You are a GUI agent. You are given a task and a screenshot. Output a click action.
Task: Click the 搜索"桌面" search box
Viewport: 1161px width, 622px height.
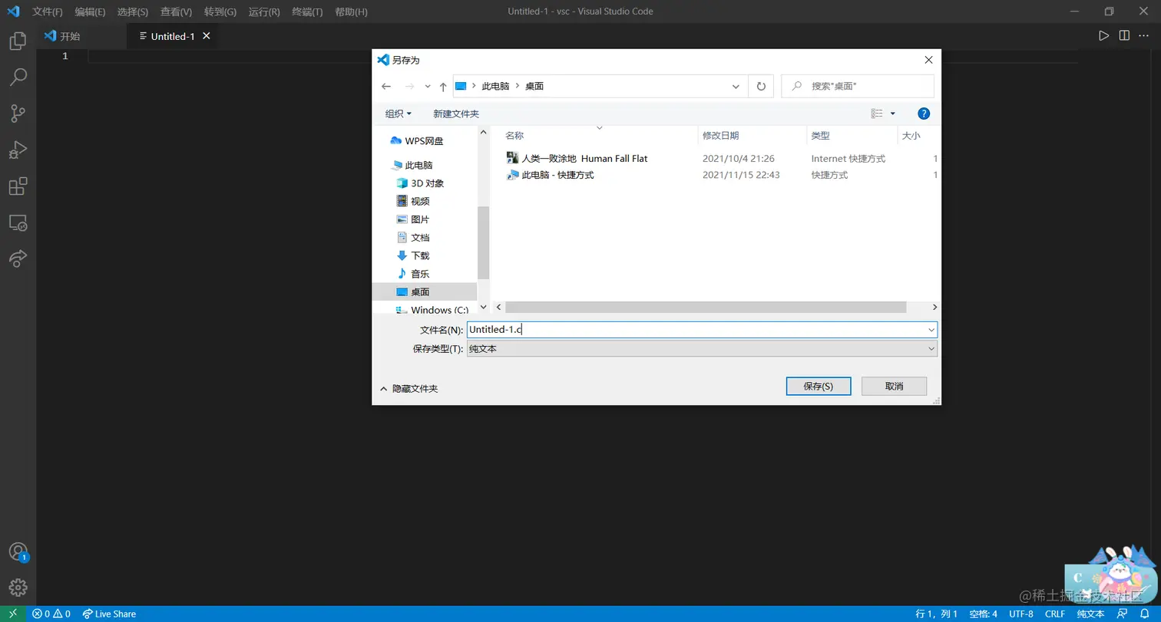(858, 87)
